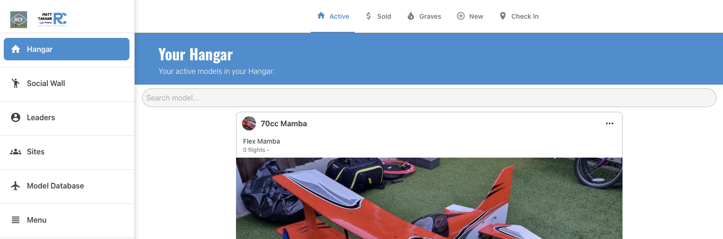Open the 70cc Mamba title link
The image size is (723, 239).
[x=284, y=123]
